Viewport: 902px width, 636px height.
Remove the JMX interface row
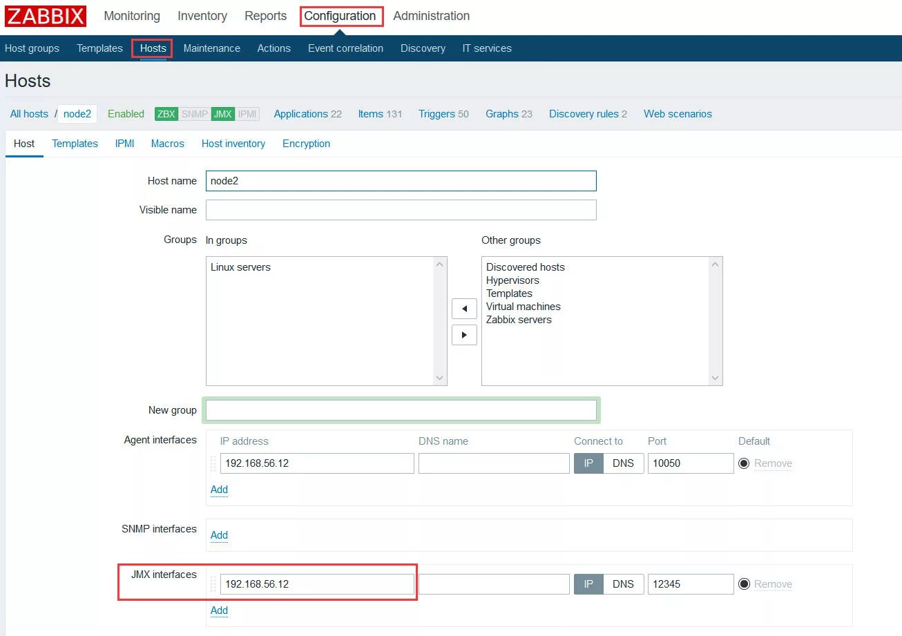773,584
